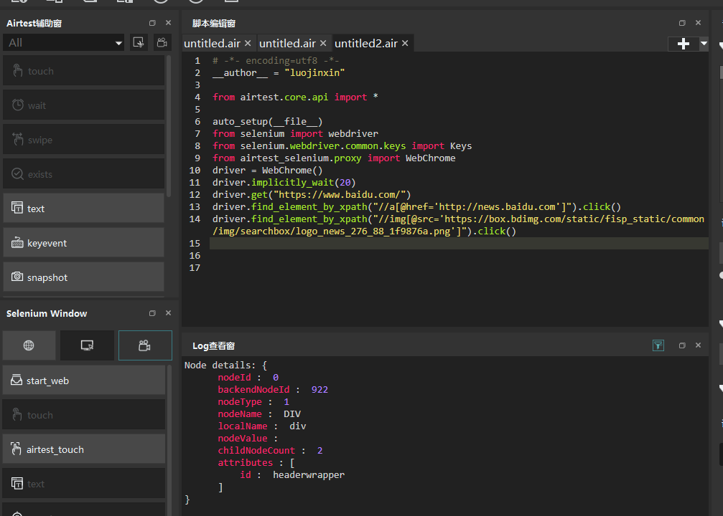Image resolution: width=723 pixels, height=516 pixels.
Task: Click the backendNodeId value 922
Action: [319, 389]
